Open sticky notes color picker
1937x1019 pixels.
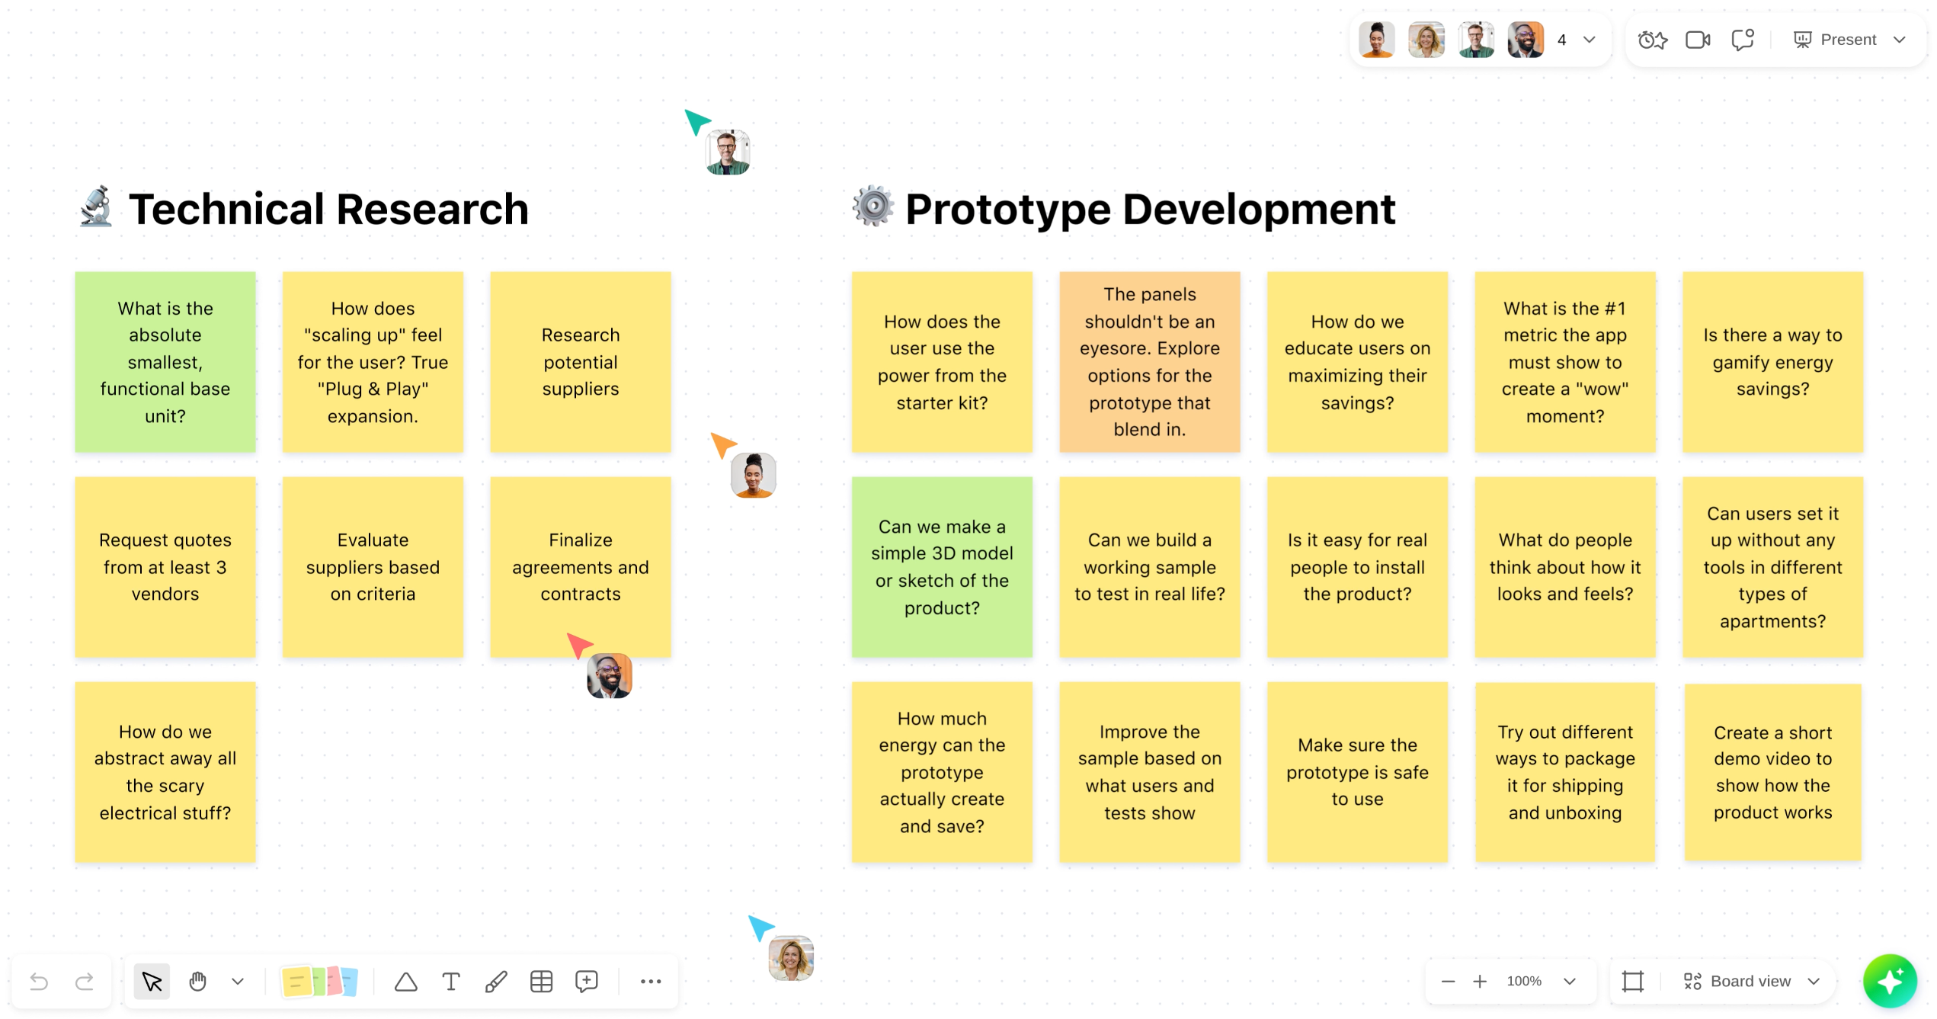319,981
